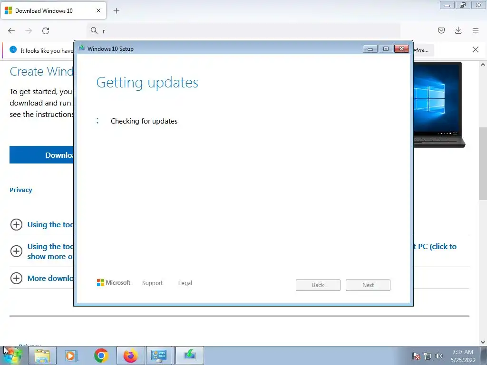Open the Legal link in Setup
This screenshot has width=487, height=365.
tap(185, 283)
